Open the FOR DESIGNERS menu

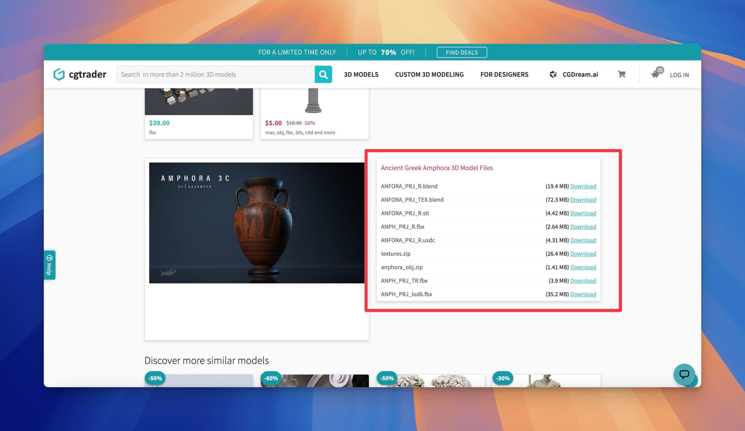[x=504, y=74]
